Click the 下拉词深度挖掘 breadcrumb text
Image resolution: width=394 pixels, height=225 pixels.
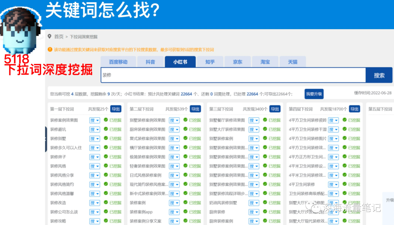click(84, 37)
